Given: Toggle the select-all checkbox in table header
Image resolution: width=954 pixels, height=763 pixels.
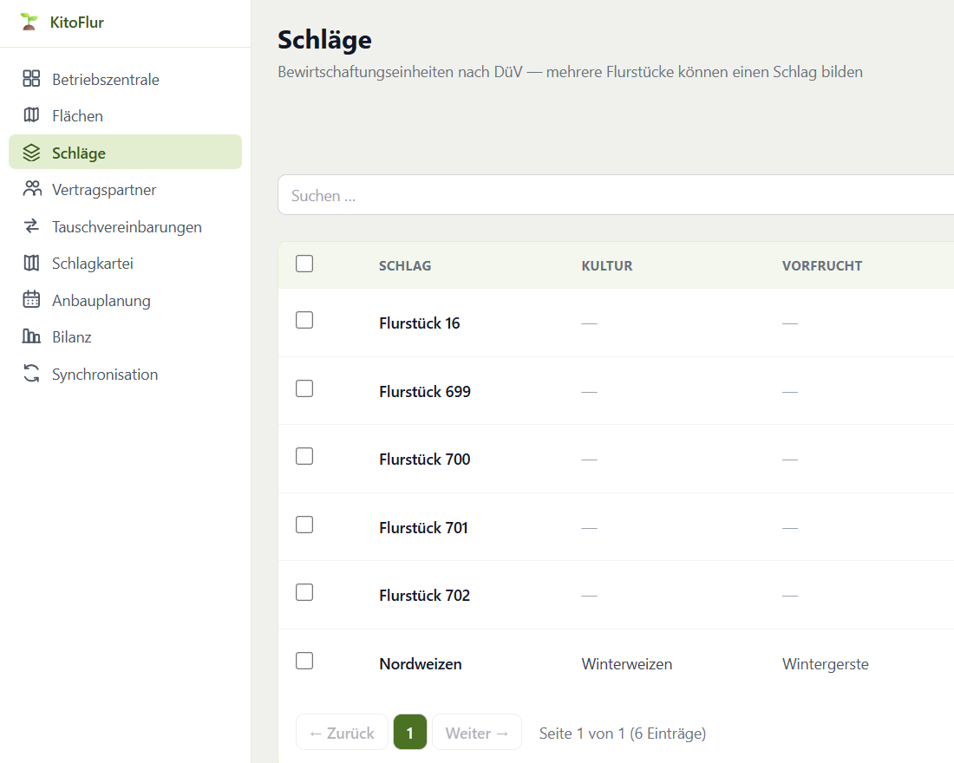Looking at the screenshot, I should [304, 264].
